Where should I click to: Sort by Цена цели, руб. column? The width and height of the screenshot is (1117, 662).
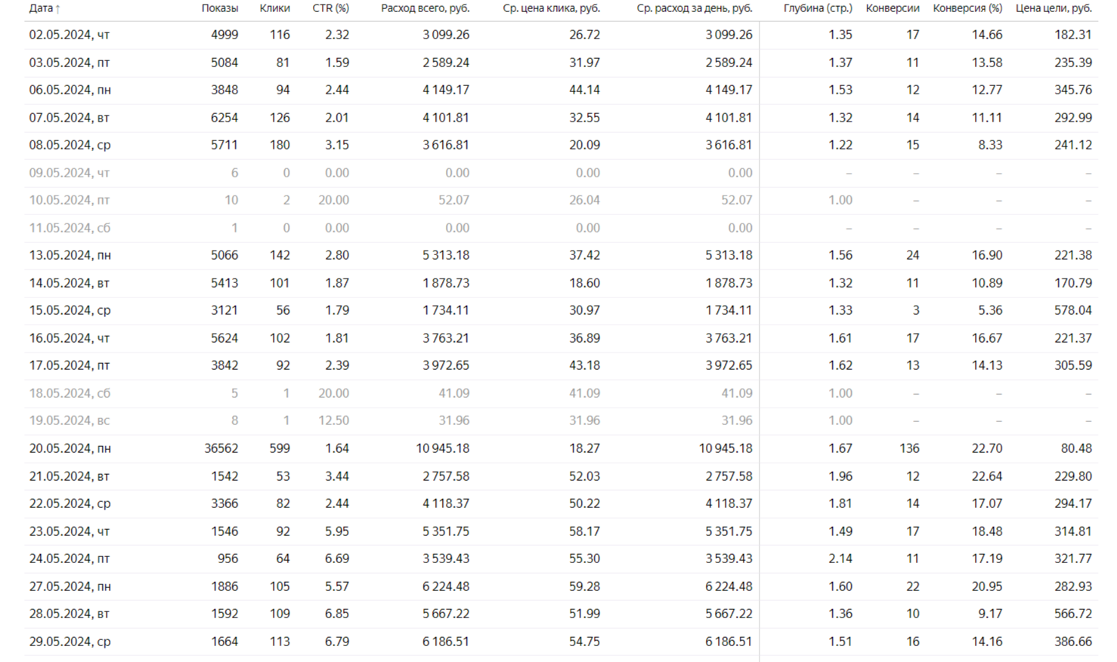1054,8
